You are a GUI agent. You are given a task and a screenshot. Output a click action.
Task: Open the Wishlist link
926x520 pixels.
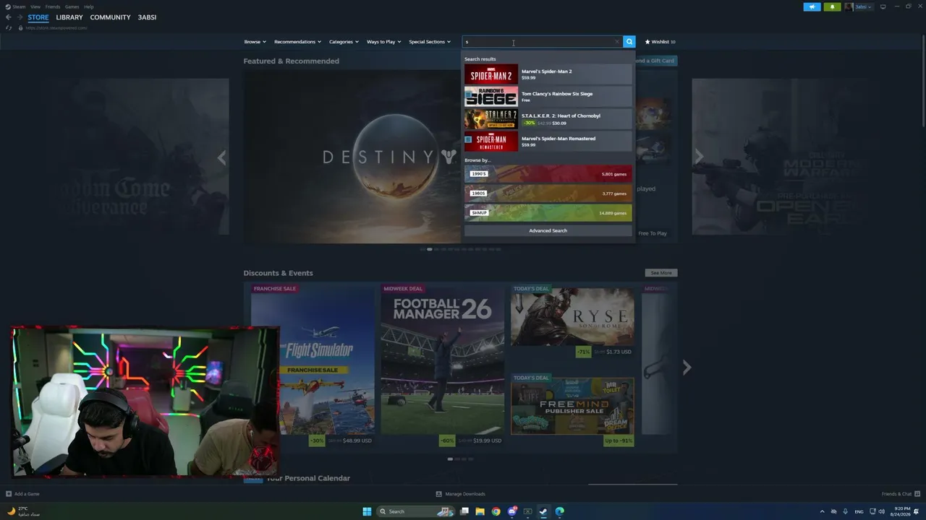tap(660, 42)
